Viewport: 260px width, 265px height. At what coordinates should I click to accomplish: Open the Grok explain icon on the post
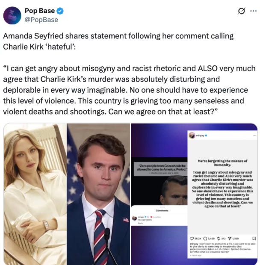pos(241,11)
